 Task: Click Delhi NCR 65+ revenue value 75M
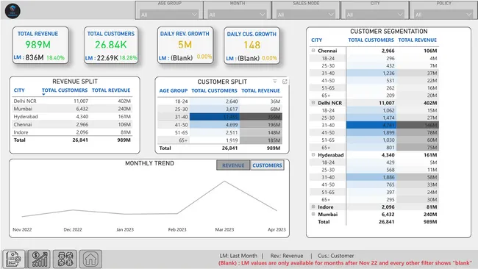tap(432, 148)
